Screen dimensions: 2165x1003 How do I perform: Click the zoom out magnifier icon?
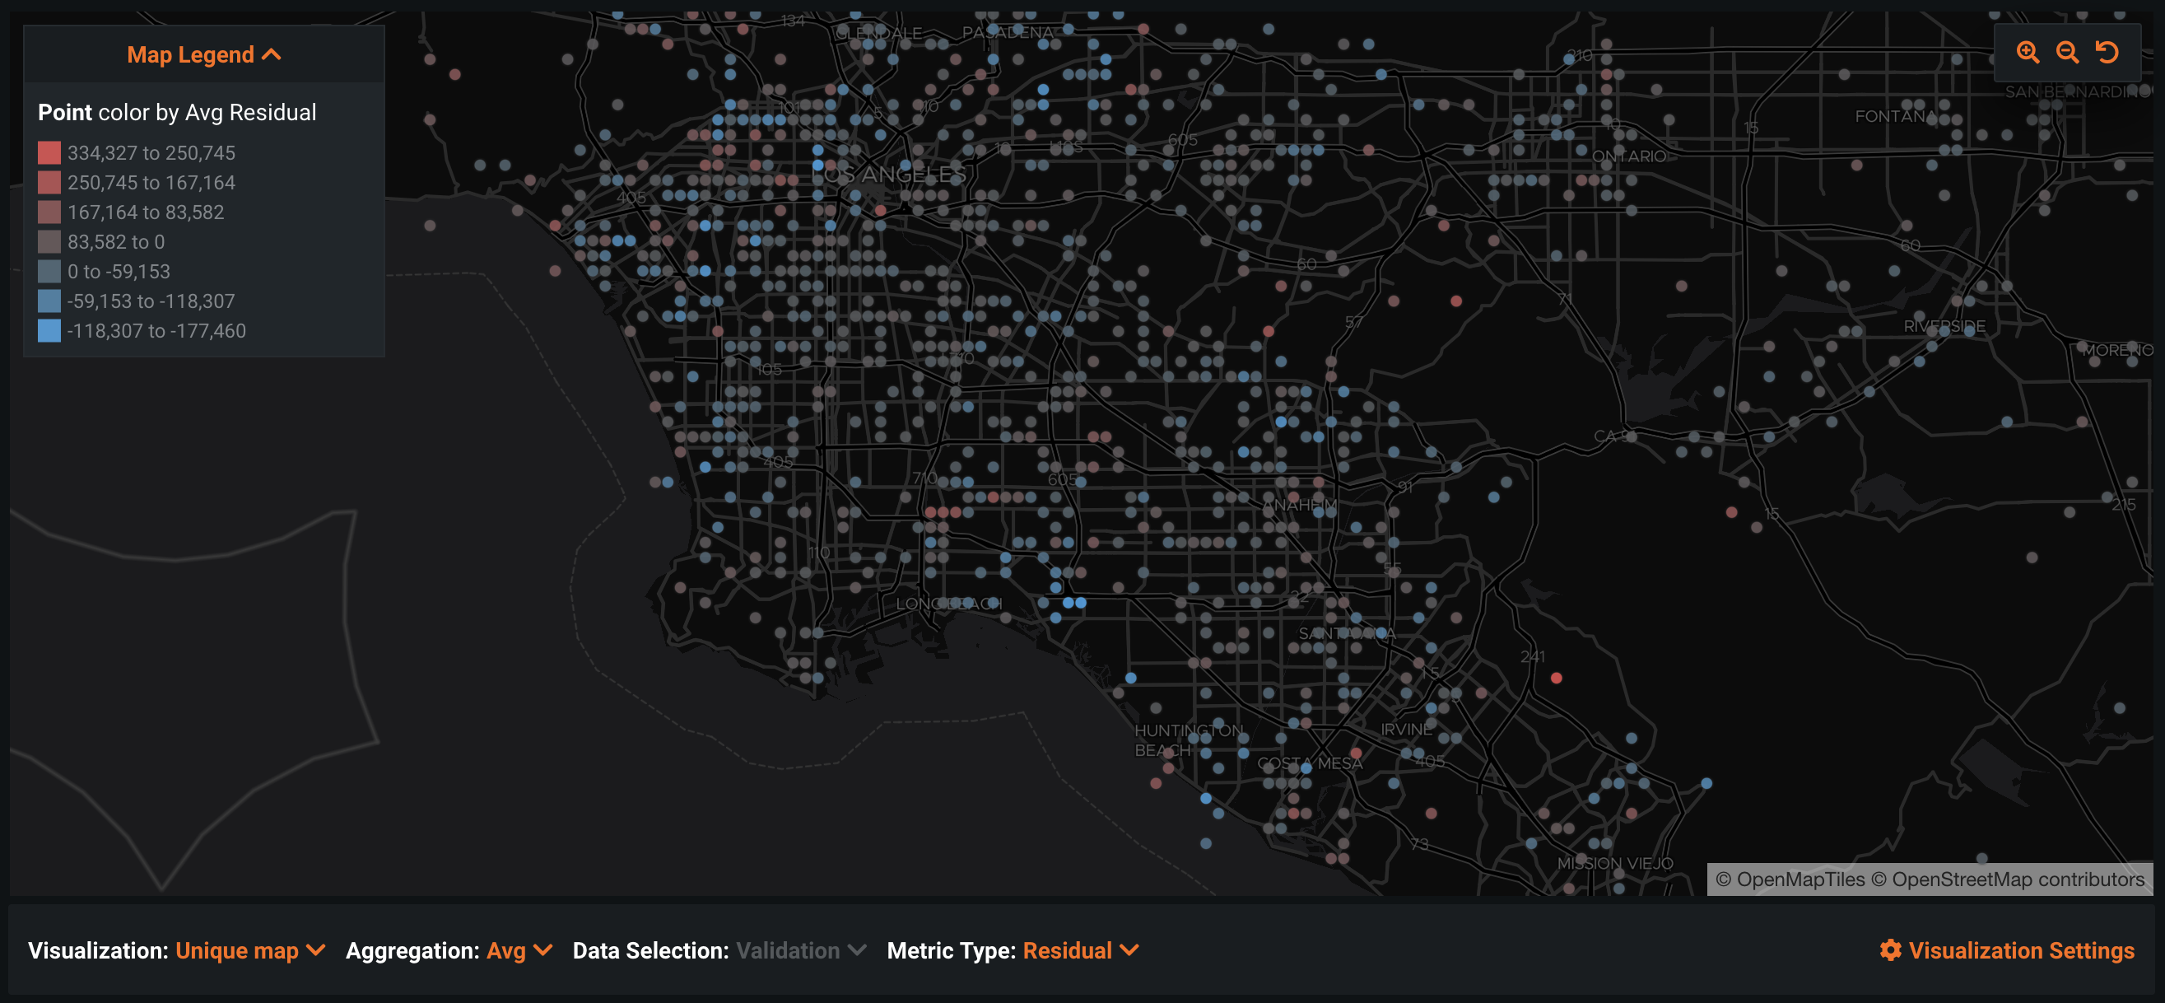click(x=2067, y=53)
